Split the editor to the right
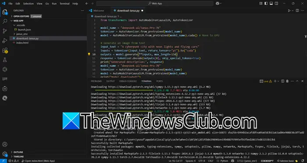 pos(297,11)
